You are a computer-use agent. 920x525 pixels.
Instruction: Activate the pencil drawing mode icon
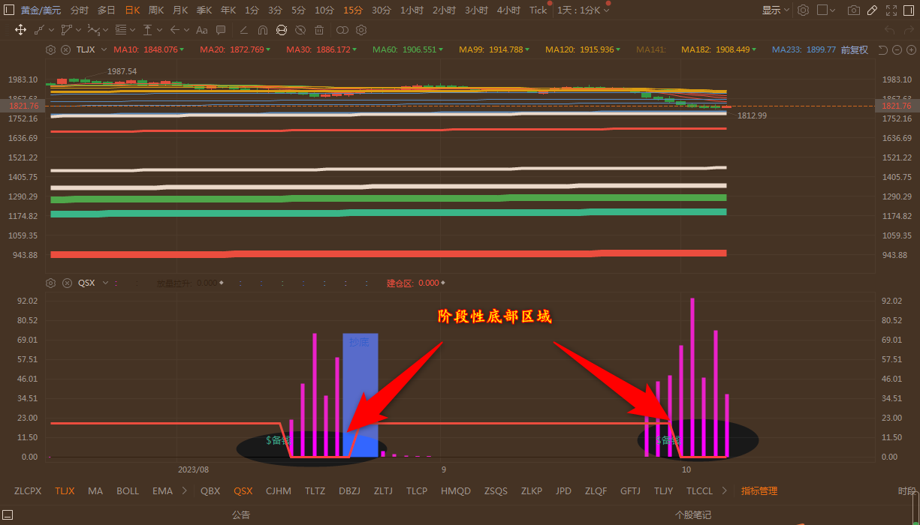872,10
